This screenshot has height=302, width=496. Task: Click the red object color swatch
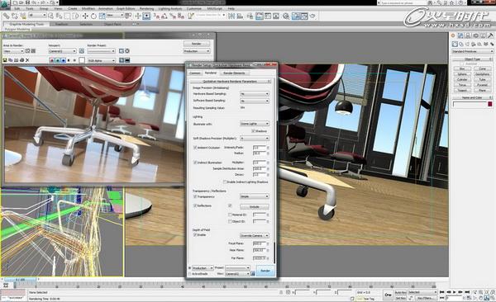(x=489, y=104)
